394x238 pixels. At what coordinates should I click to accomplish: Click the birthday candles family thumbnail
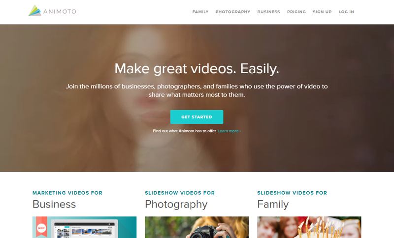pyautogui.click(x=309, y=227)
